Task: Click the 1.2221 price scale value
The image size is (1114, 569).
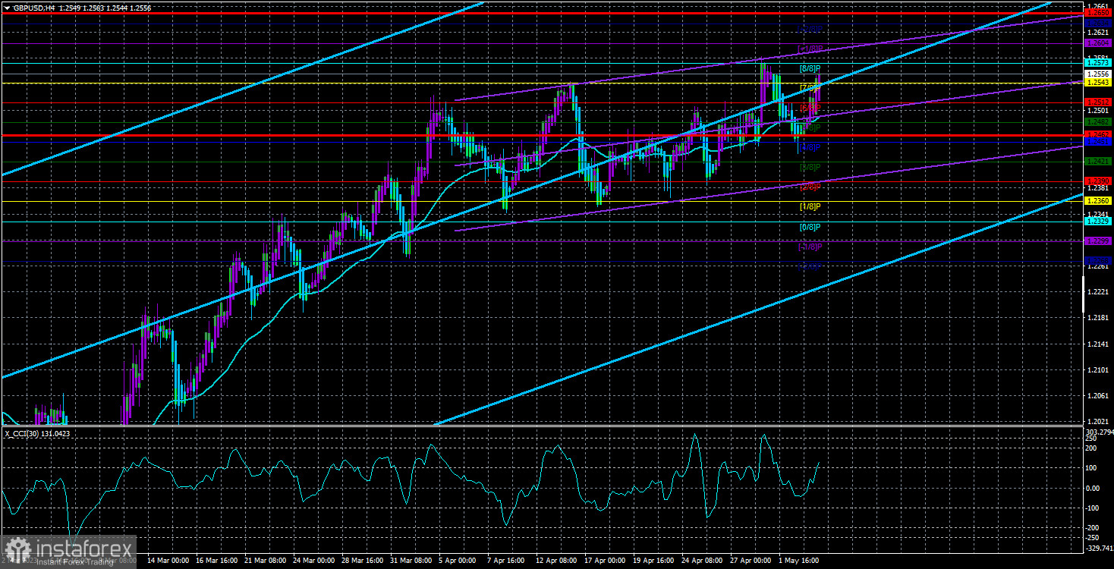Action: click(1097, 292)
